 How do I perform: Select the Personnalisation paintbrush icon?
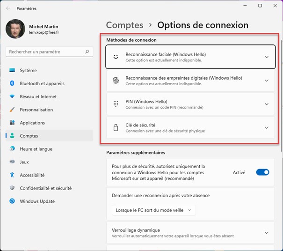point(13,110)
